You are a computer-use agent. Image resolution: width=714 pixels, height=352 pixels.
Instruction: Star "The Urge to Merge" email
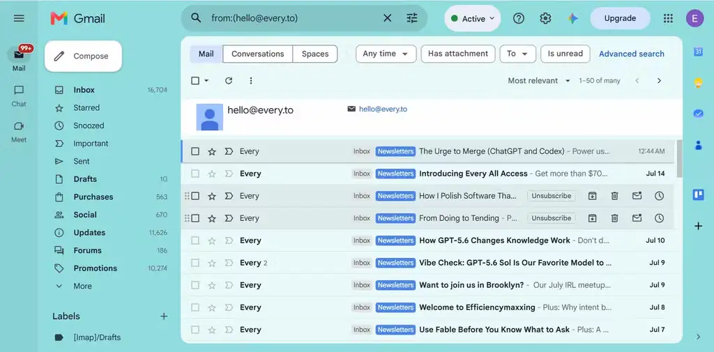(x=212, y=151)
